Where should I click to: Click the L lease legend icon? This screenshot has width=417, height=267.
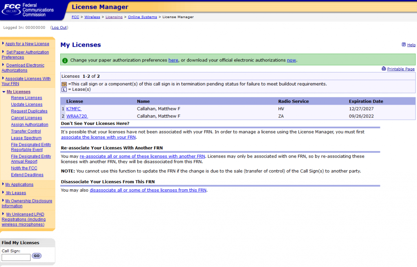click(x=65, y=89)
